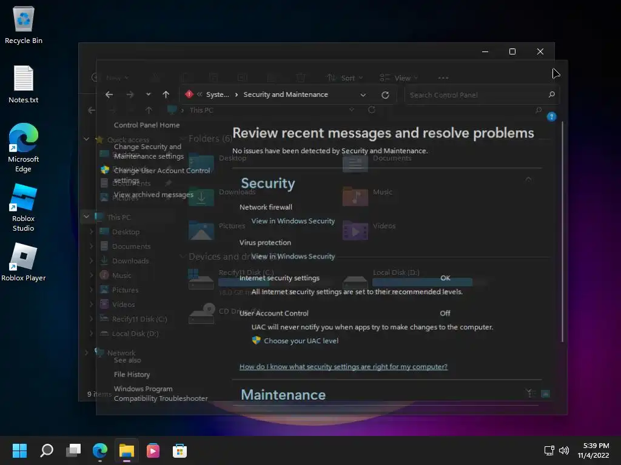Click shield icon beside Change User Account Control
Screen dimensions: 621x465
(x=105, y=170)
